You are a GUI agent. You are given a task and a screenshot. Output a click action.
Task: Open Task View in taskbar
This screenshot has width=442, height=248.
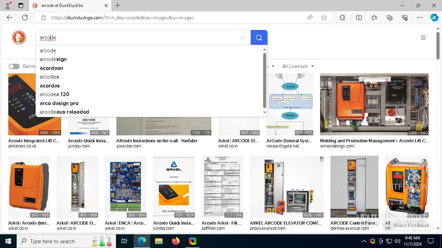[124, 241]
